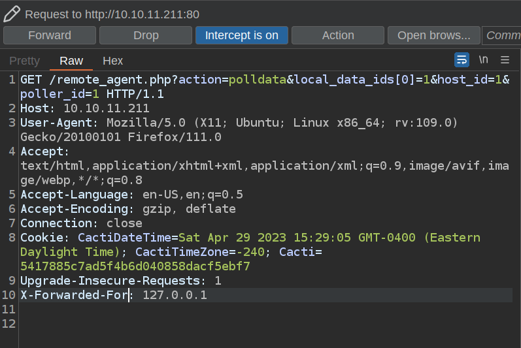Toggle the \n non-printable characters display
This screenshot has height=348, width=521.
point(483,60)
